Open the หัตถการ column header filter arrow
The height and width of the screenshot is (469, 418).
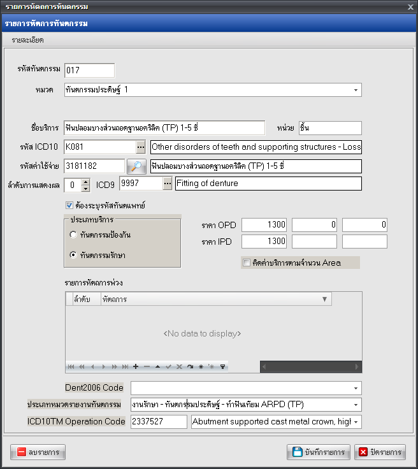pyautogui.click(x=325, y=299)
